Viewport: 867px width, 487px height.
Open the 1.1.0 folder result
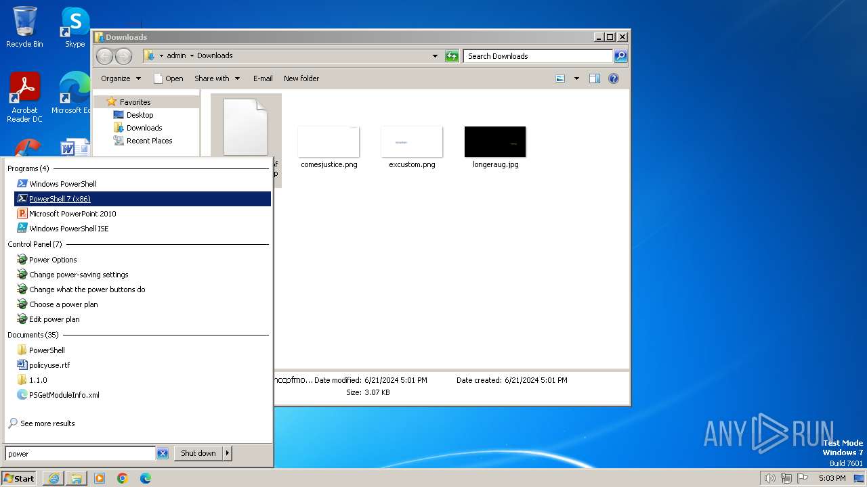pyautogui.click(x=38, y=380)
